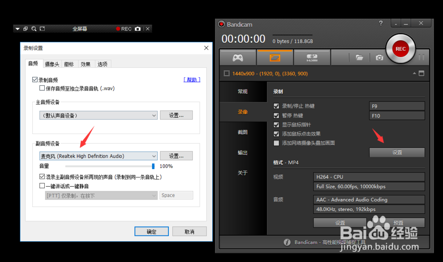
Task: Toggle 录制/停止 热键 checkbox
Action: pos(276,106)
